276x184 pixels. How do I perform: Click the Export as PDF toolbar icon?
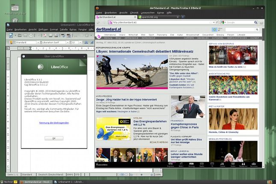click(45, 36)
